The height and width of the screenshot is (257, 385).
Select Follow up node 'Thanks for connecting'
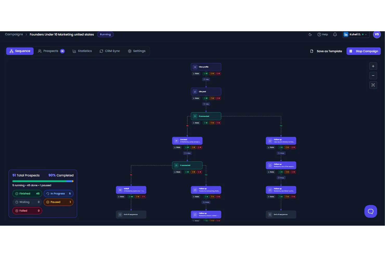tap(206, 190)
